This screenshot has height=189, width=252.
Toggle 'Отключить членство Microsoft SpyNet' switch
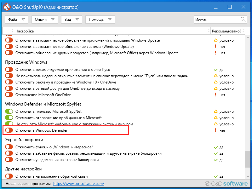click(9, 111)
